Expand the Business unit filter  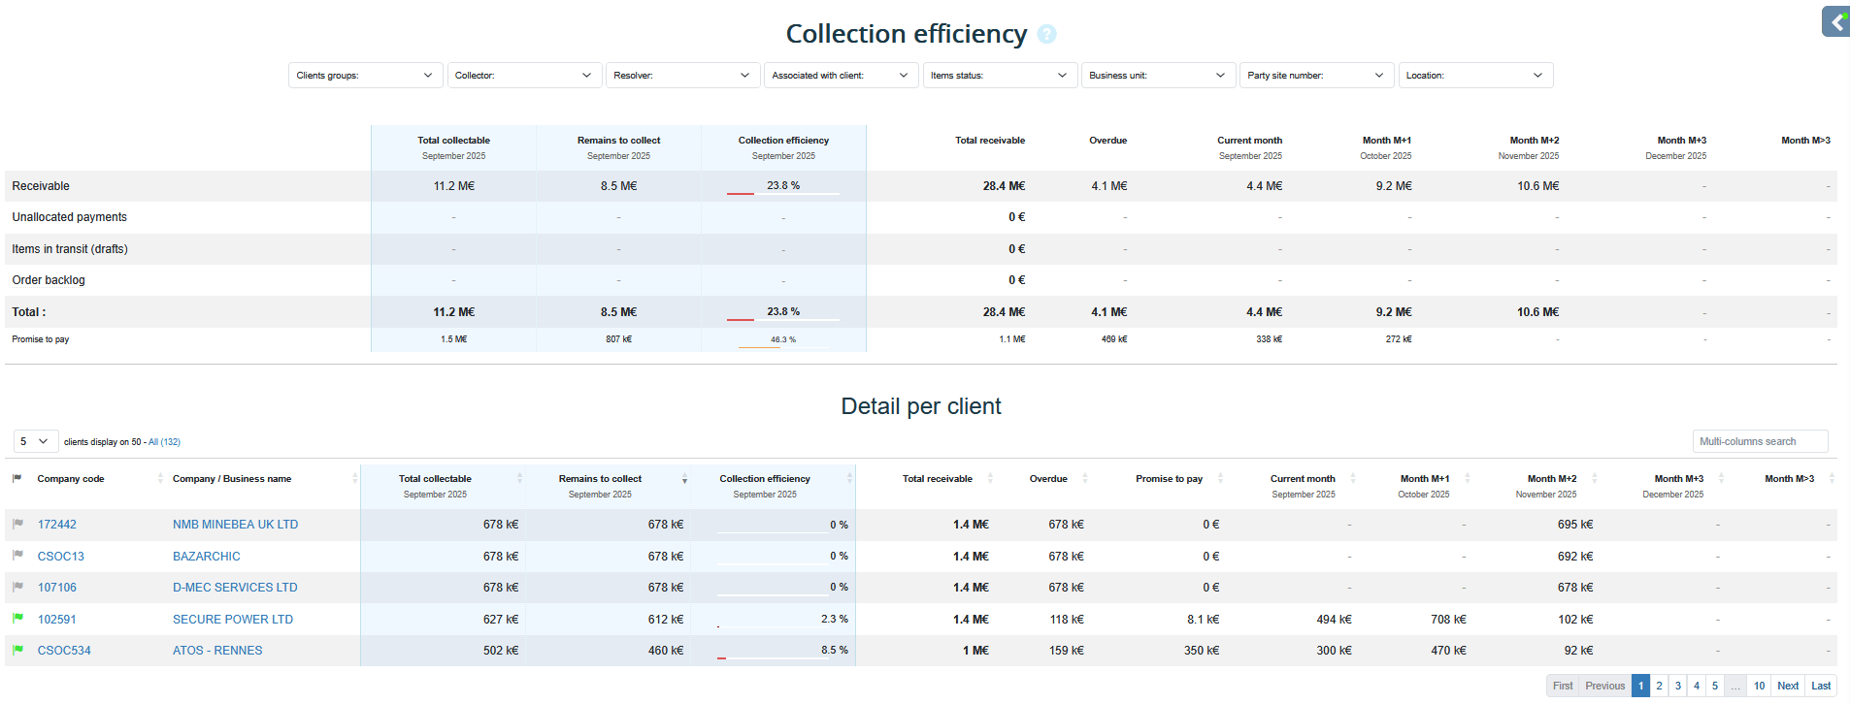(1157, 76)
